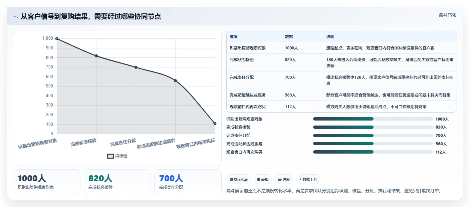This screenshot has height=207, width=470.
Task: Click the chart point for 完成适配触达或服务
Action: pos(175,80)
